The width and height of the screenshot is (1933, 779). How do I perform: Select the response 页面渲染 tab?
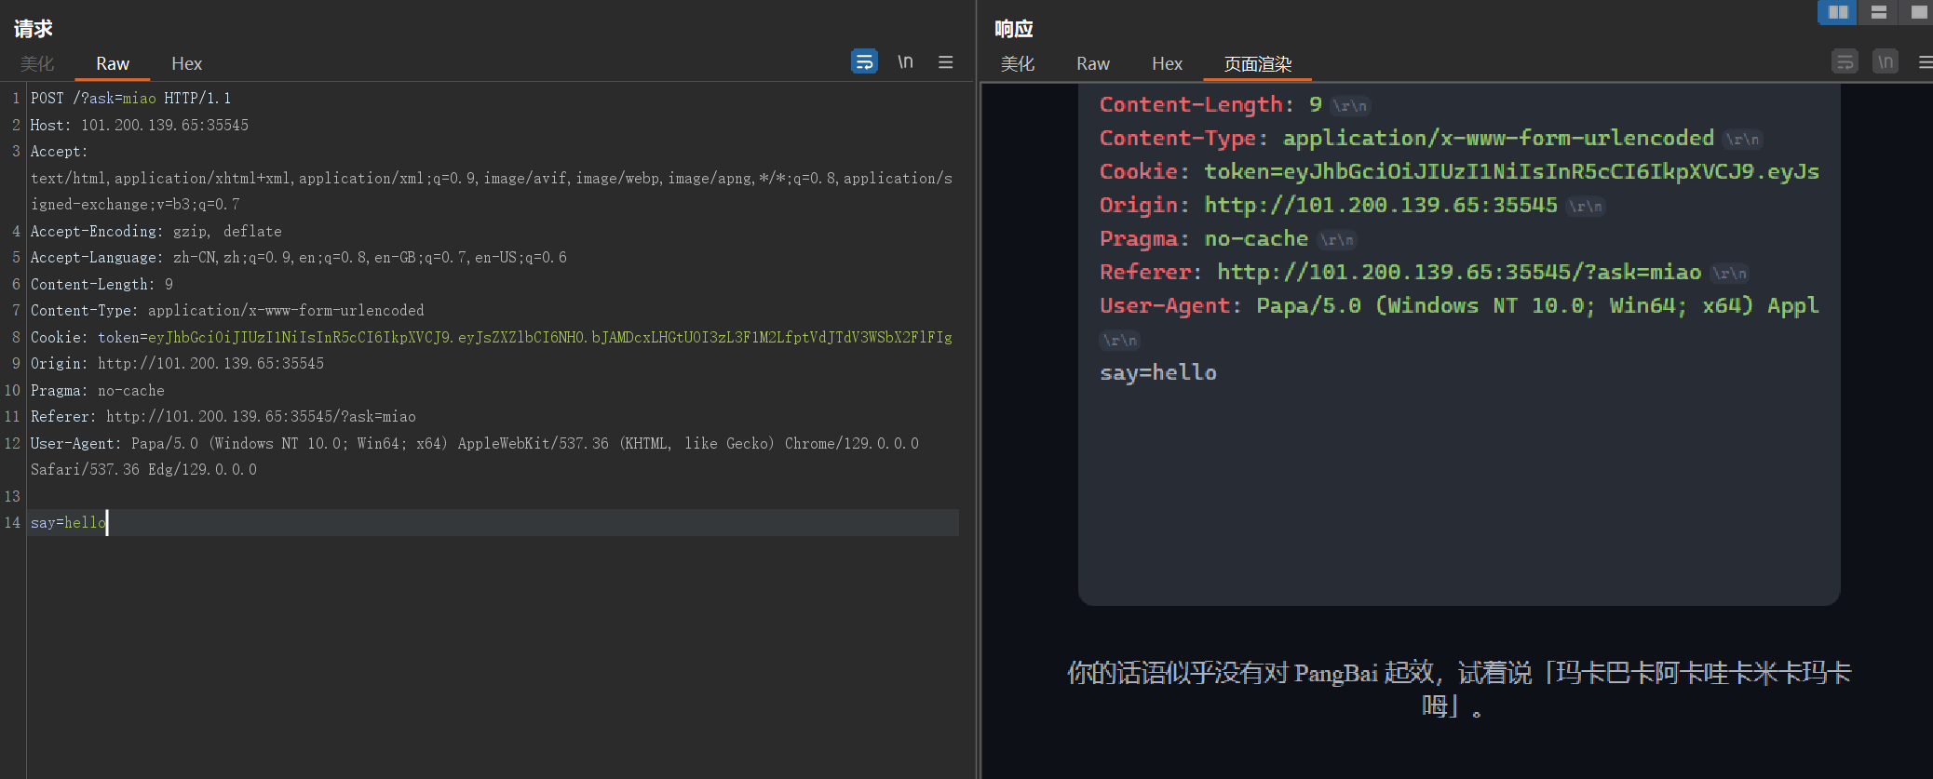click(1258, 63)
